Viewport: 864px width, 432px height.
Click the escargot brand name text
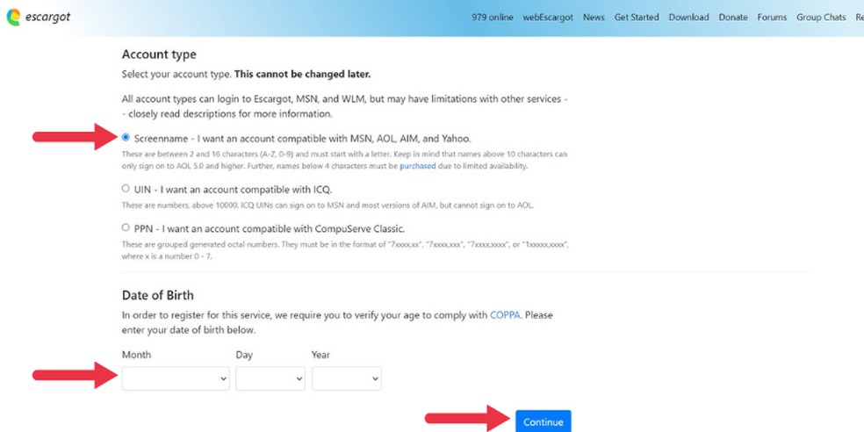48,17
